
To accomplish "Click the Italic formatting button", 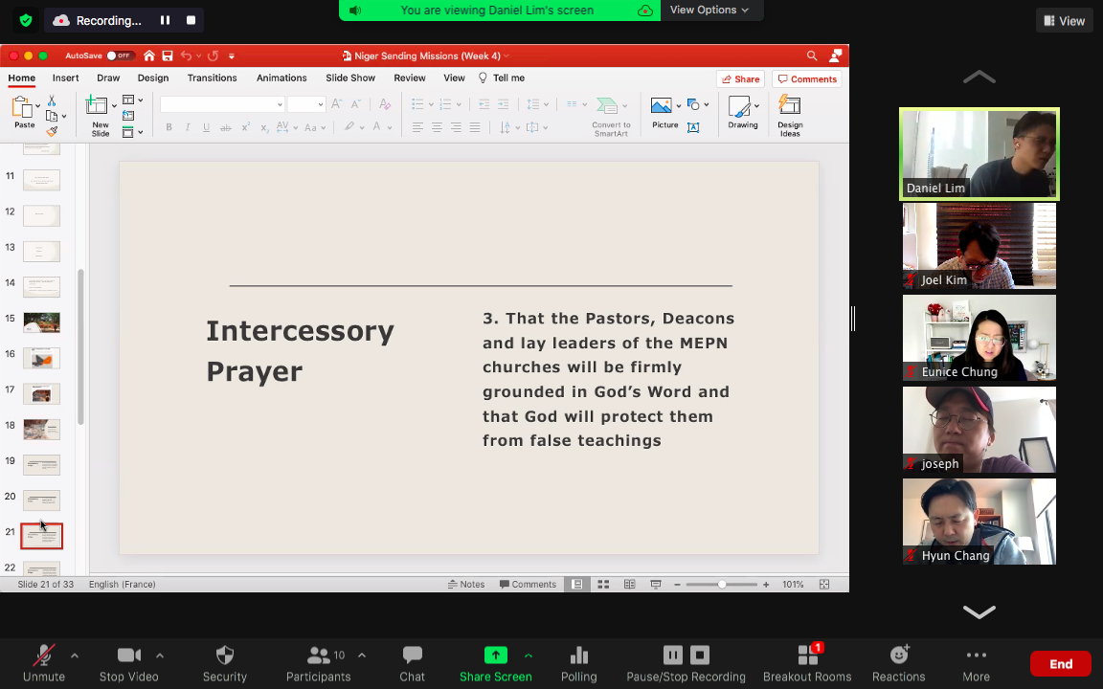I will (x=187, y=127).
